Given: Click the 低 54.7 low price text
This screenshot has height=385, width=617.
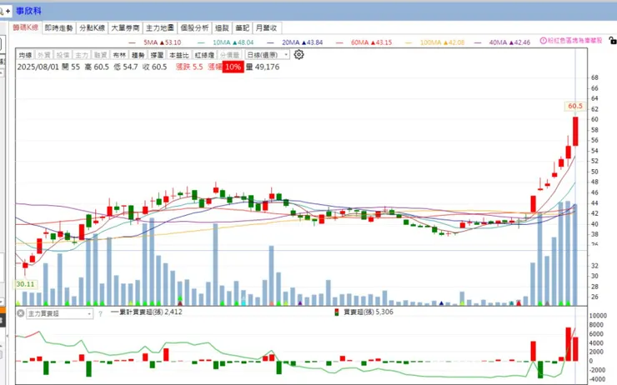Looking at the screenshot, I should pos(126,67).
